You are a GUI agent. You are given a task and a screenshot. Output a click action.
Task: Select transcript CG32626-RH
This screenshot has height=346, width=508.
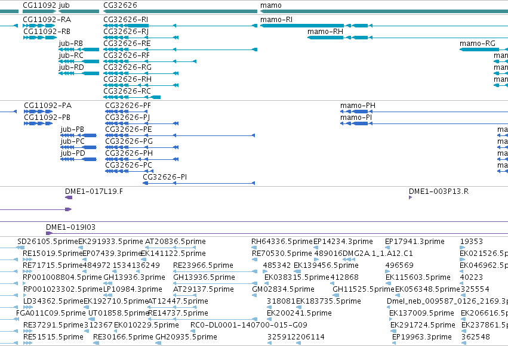127,79
